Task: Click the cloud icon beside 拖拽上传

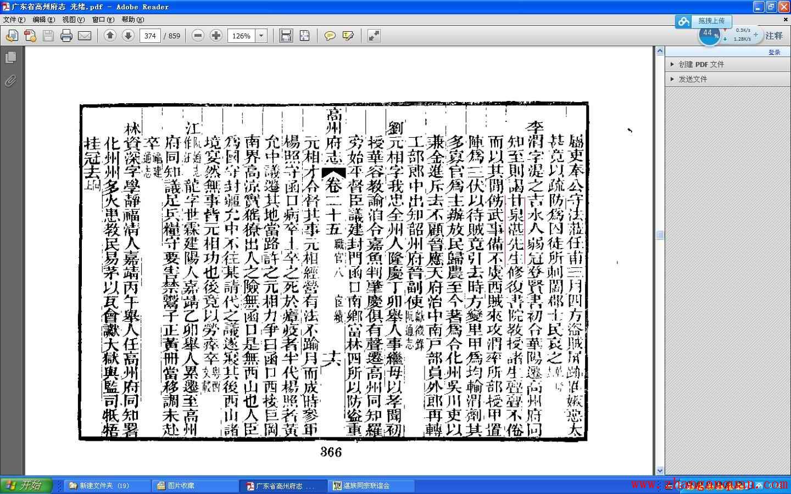Action: [684, 21]
